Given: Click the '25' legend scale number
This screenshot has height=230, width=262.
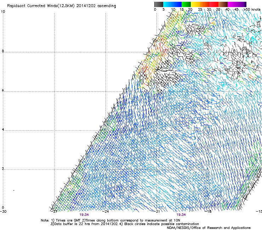Looking at the screenshot, I should pos(200,10).
